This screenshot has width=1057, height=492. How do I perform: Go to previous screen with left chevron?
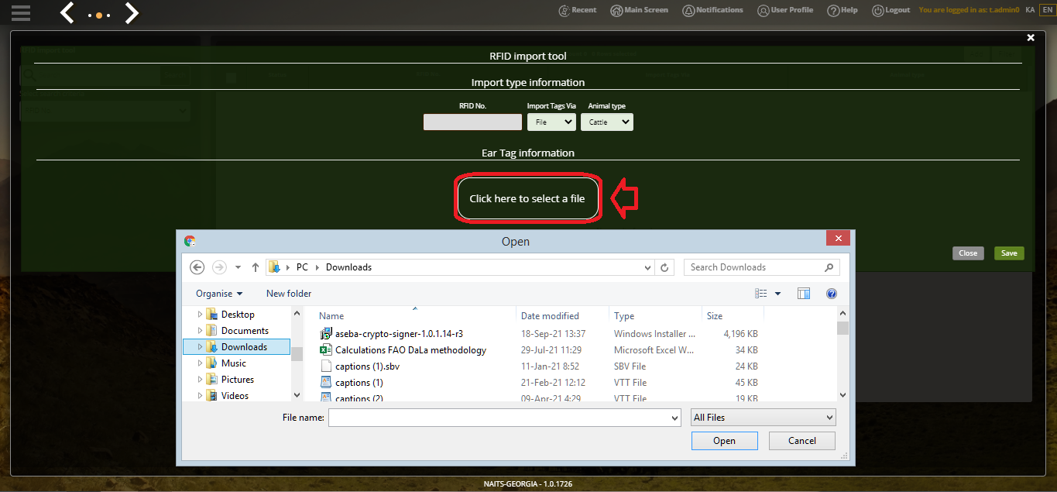[x=67, y=12]
